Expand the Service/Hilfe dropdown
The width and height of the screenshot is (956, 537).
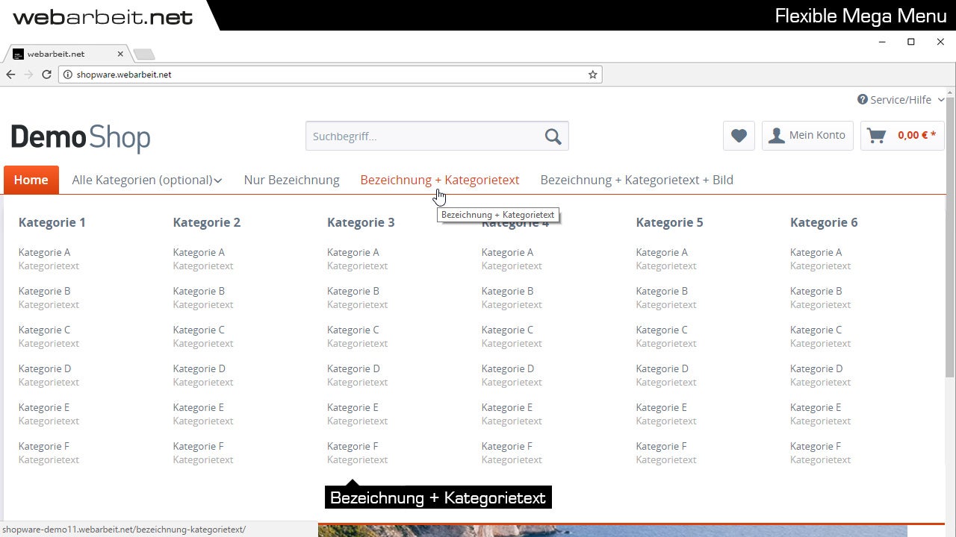pos(901,99)
